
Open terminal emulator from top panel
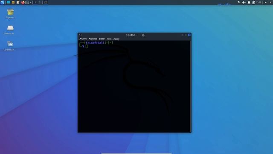[x=27, y=2]
